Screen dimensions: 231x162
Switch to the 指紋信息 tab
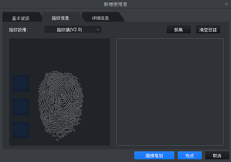61,18
